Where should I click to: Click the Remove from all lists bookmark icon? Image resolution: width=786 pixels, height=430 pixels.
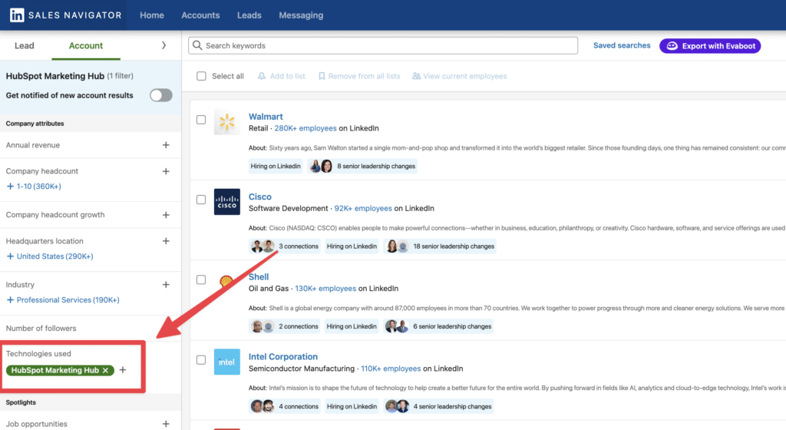tap(322, 76)
